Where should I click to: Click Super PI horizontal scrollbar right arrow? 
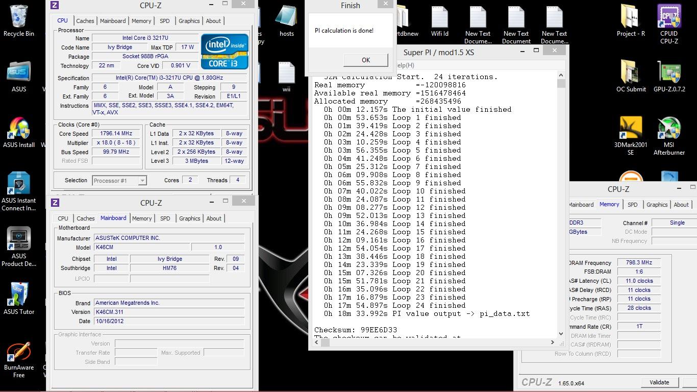point(552,342)
